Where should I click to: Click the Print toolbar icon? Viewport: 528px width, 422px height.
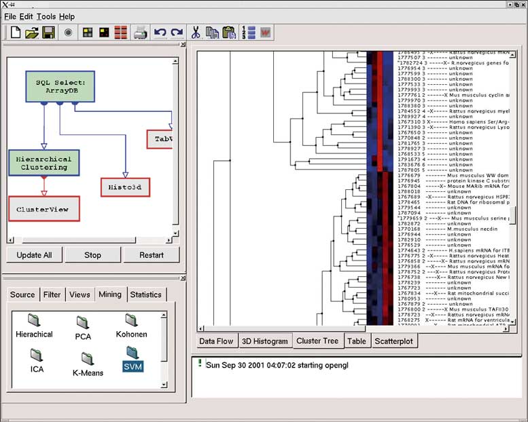click(x=140, y=32)
